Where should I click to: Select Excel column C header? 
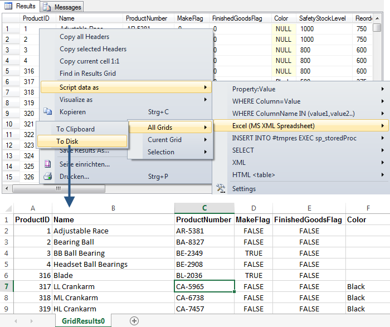pyautogui.click(x=204, y=208)
